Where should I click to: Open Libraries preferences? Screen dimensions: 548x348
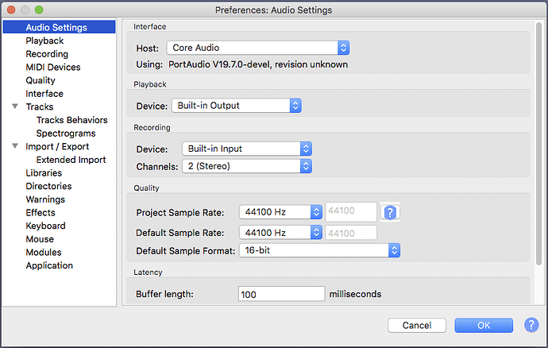[44, 172]
